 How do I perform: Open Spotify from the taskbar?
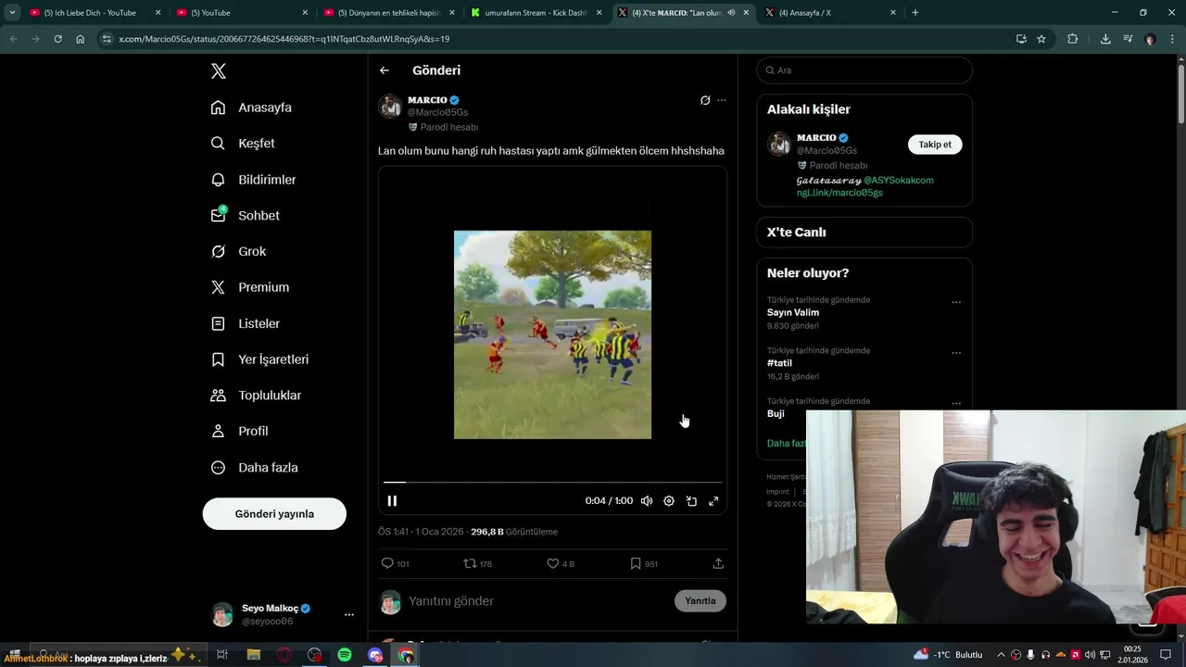click(345, 655)
